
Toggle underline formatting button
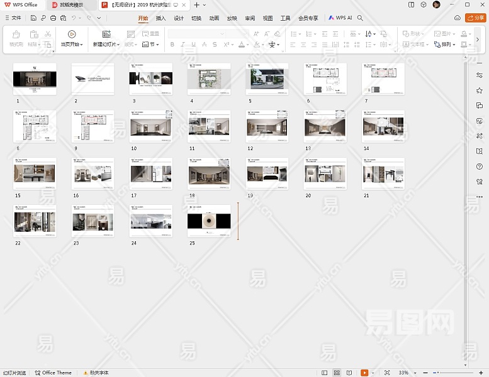tap(193, 45)
